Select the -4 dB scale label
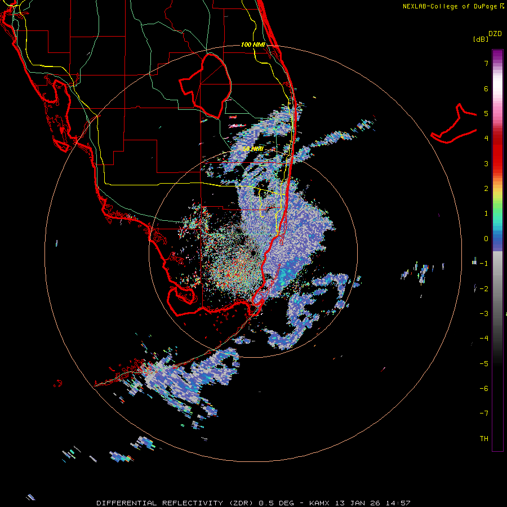The height and width of the screenshot is (507, 507). 484,339
